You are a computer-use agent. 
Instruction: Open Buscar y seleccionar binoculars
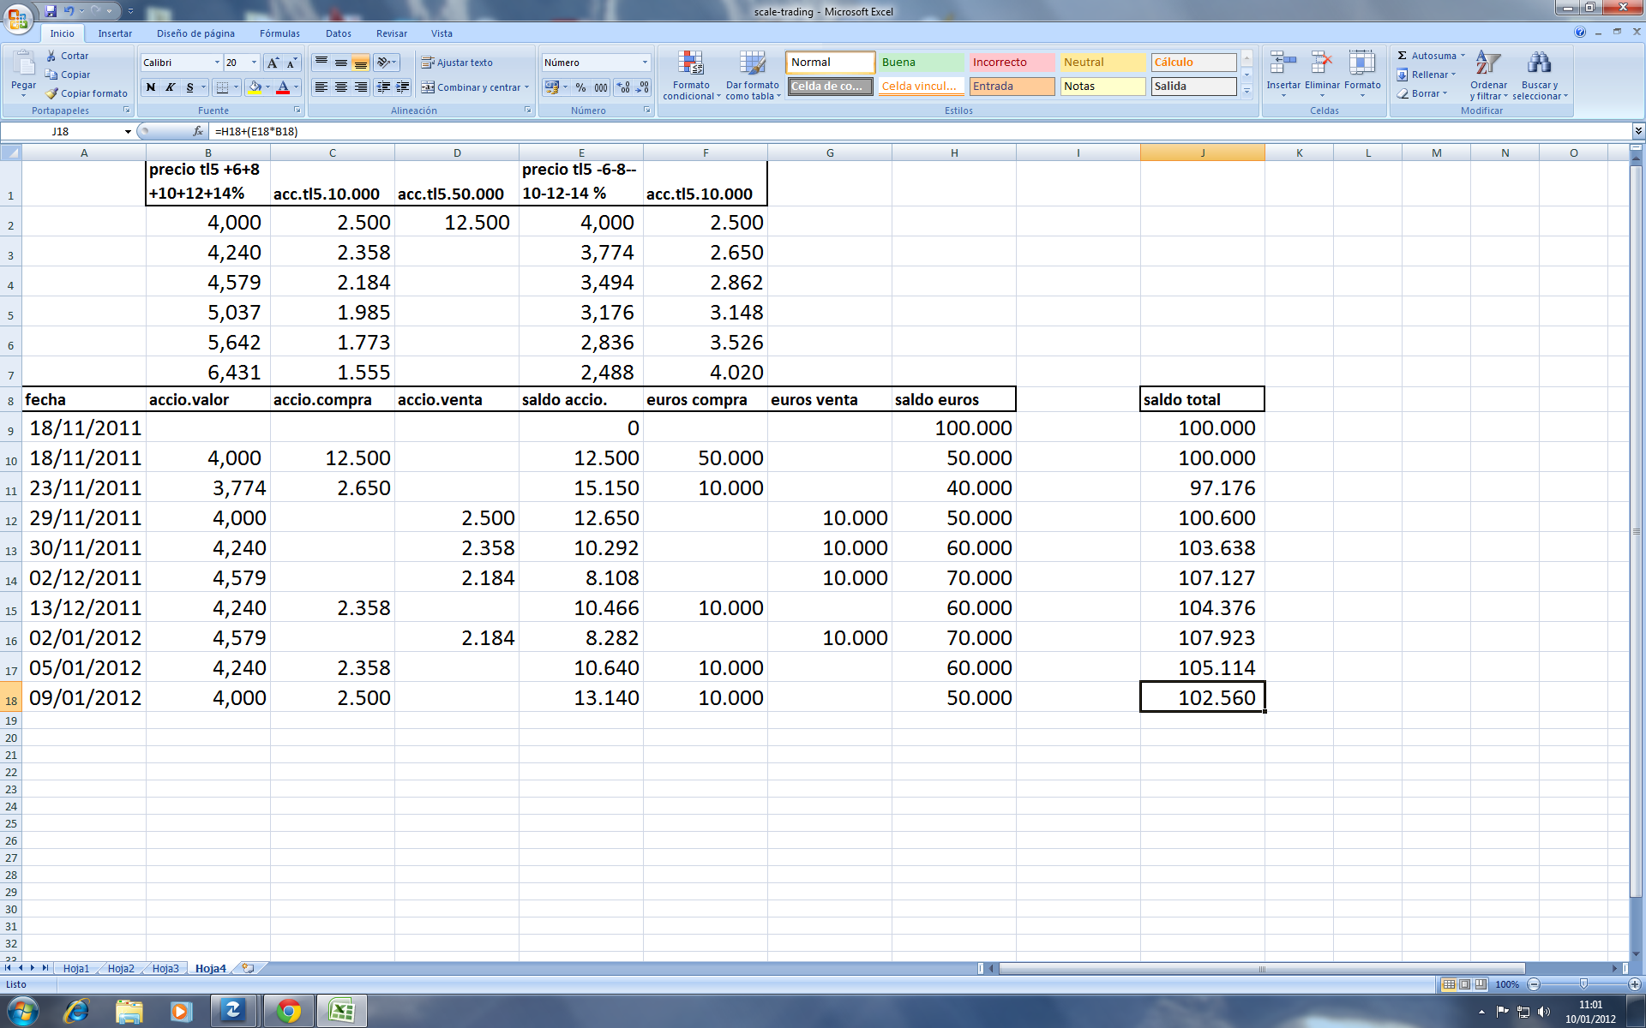coord(1539,64)
